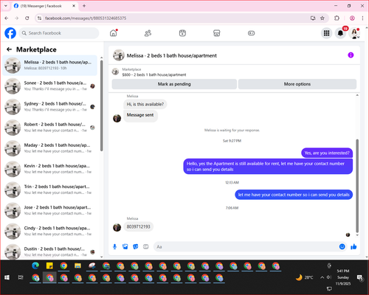Open Trin conversation in the list
The image size is (369, 295).
[x=50, y=190]
